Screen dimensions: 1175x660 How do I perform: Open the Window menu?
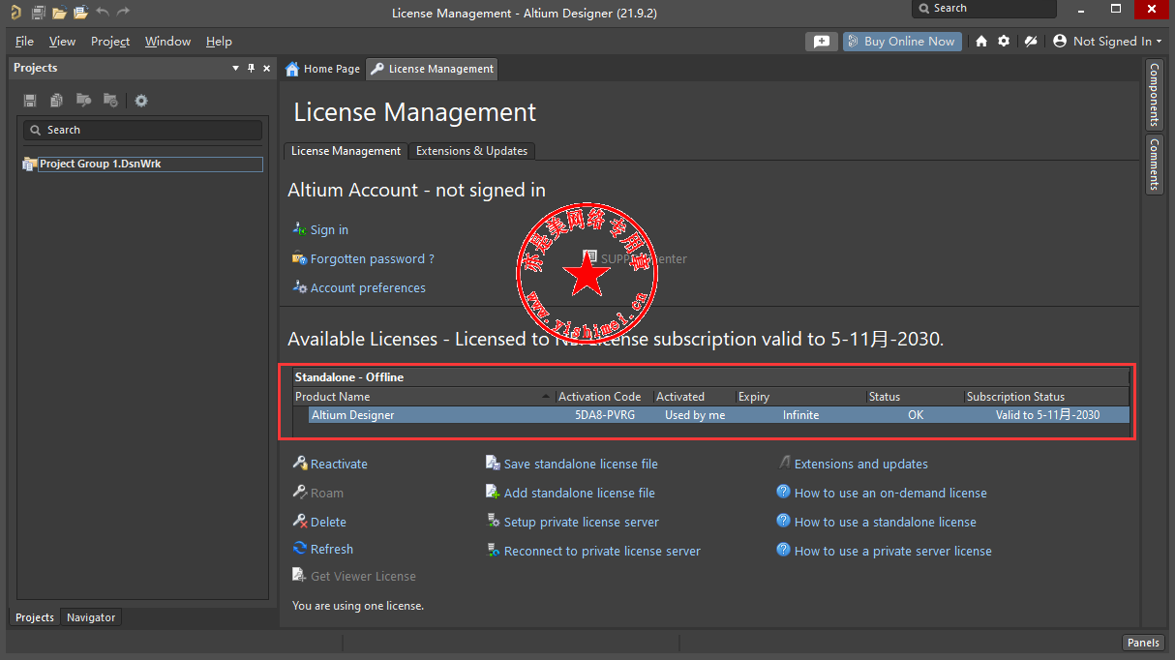(x=167, y=42)
